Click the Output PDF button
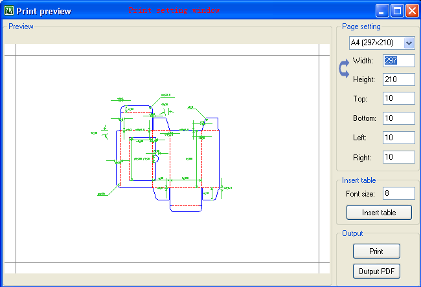Viewport: 421px width, 287px height. pyautogui.click(x=376, y=271)
